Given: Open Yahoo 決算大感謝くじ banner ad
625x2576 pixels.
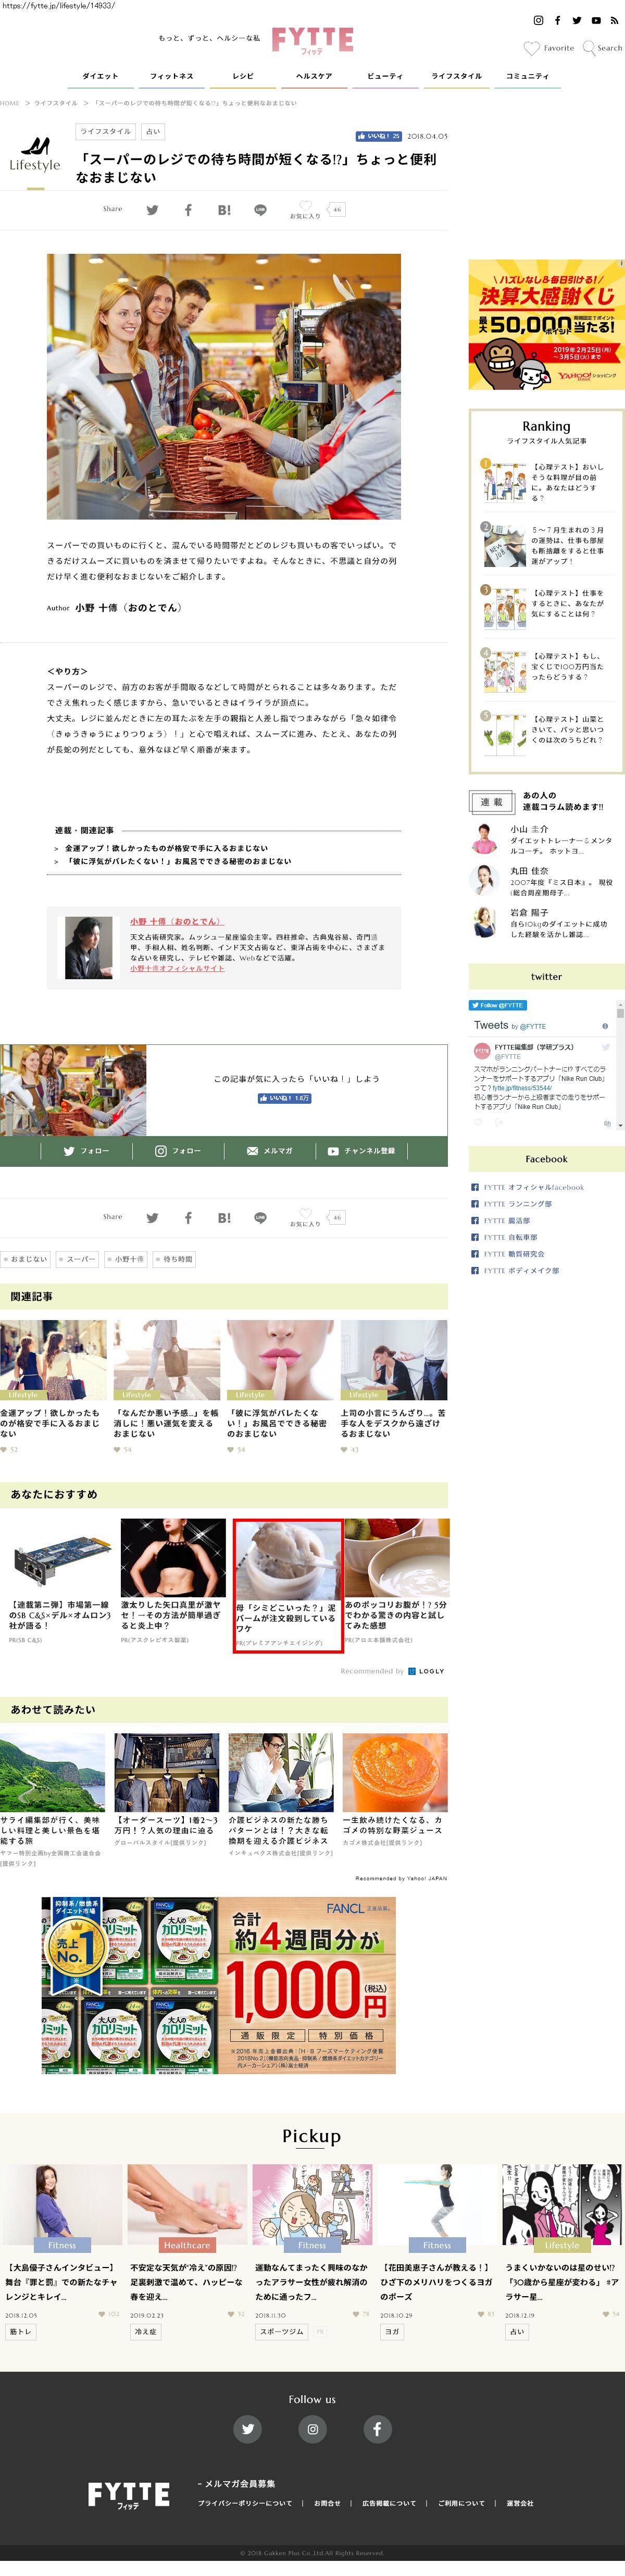Looking at the screenshot, I should pos(546,324).
